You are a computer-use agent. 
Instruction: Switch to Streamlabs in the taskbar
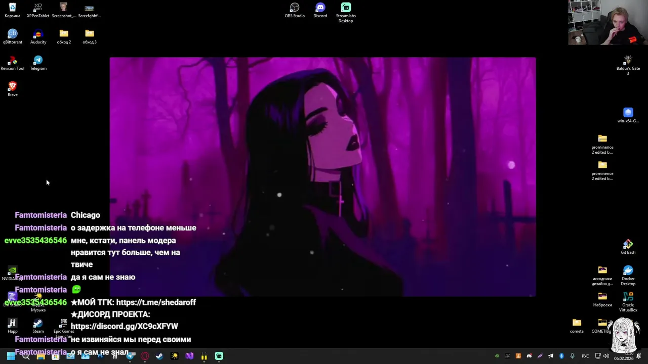(219, 356)
